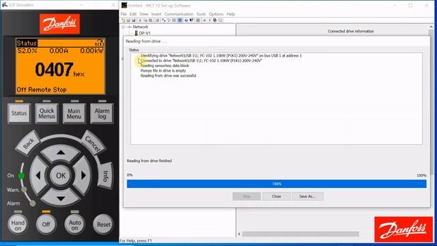Screen dimensions: 437x246
Task: Click the greyed Stop button
Action: (x=246, y=196)
